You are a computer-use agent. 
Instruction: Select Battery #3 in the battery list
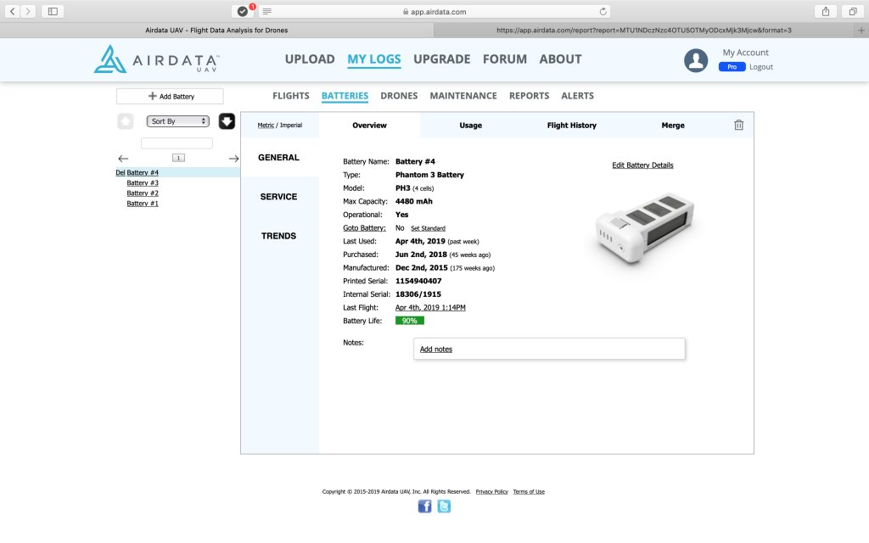click(x=143, y=183)
